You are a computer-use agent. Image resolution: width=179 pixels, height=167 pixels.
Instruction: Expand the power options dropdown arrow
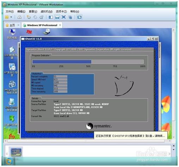tap(11, 17)
